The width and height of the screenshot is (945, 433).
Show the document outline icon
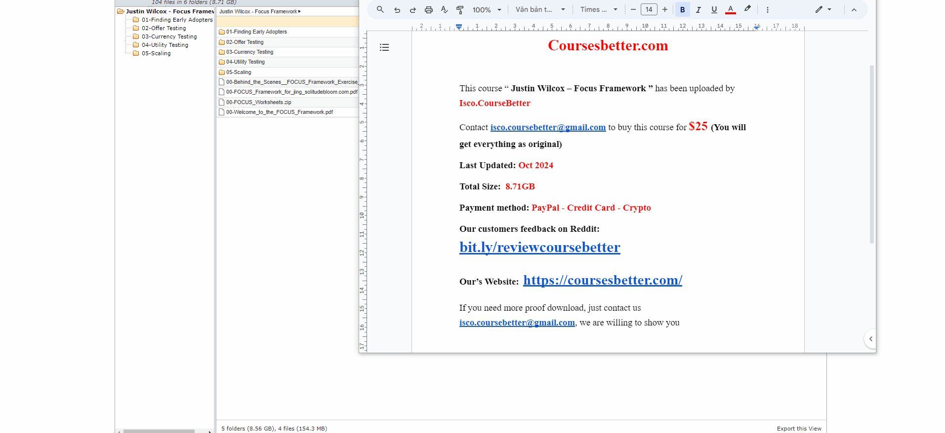click(384, 47)
